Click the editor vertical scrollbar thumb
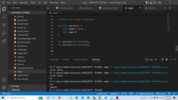This screenshot has height=100, width=178. [x=177, y=48]
